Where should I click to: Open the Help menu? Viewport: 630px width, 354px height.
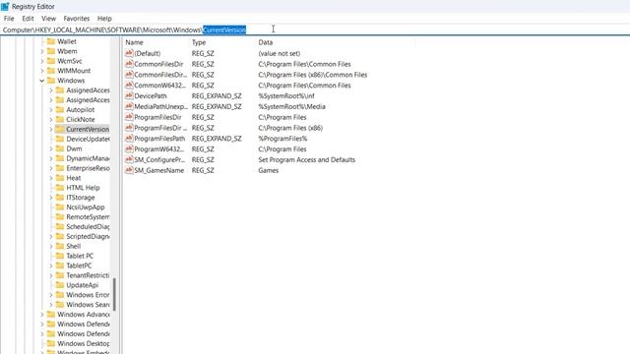coord(104,19)
